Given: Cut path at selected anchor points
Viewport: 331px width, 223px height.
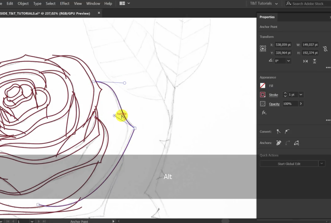Looking at the screenshot, I should [296, 143].
